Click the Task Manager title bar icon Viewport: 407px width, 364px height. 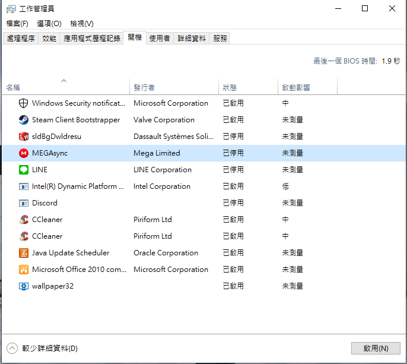(11, 9)
